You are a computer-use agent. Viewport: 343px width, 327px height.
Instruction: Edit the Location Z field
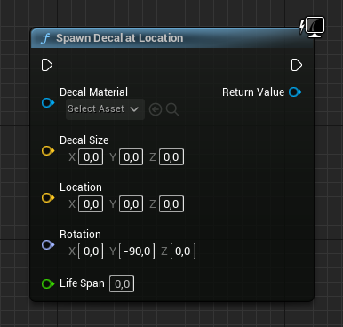tap(171, 204)
